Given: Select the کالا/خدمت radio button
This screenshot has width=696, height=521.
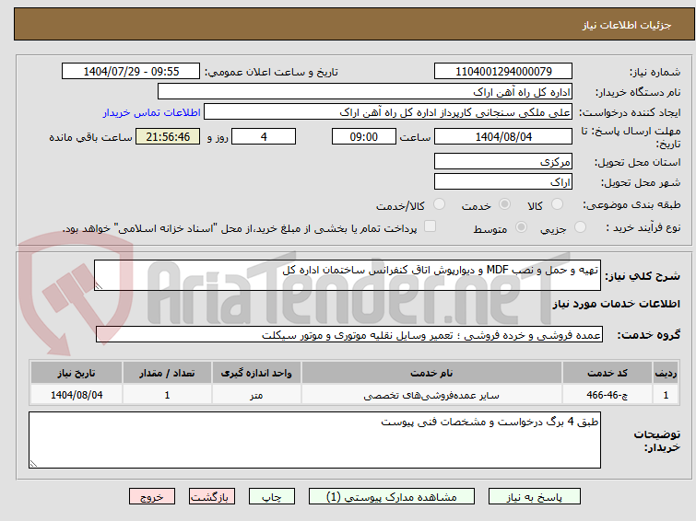Looking at the screenshot, I should tap(439, 204).
